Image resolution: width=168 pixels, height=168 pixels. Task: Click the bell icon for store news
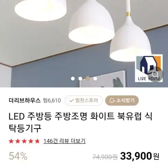[x=112, y=100]
